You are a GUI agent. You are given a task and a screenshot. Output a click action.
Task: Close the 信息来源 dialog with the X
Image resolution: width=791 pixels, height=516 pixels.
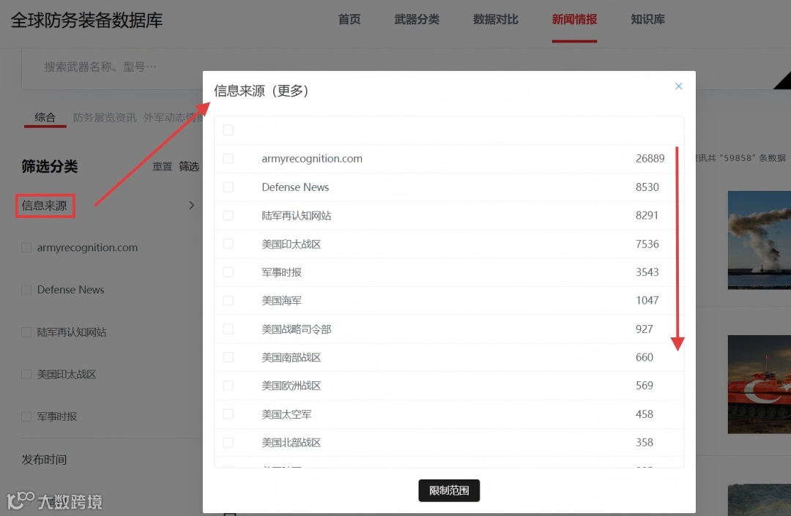point(678,86)
